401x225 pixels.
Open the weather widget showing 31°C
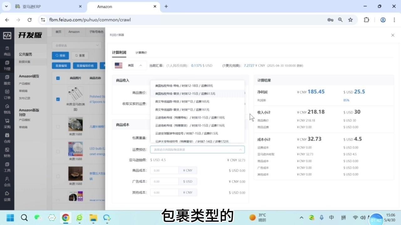pyautogui.click(x=258, y=217)
